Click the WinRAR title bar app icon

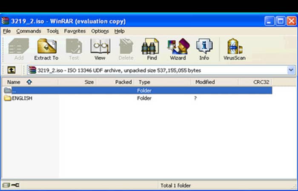[5, 21]
